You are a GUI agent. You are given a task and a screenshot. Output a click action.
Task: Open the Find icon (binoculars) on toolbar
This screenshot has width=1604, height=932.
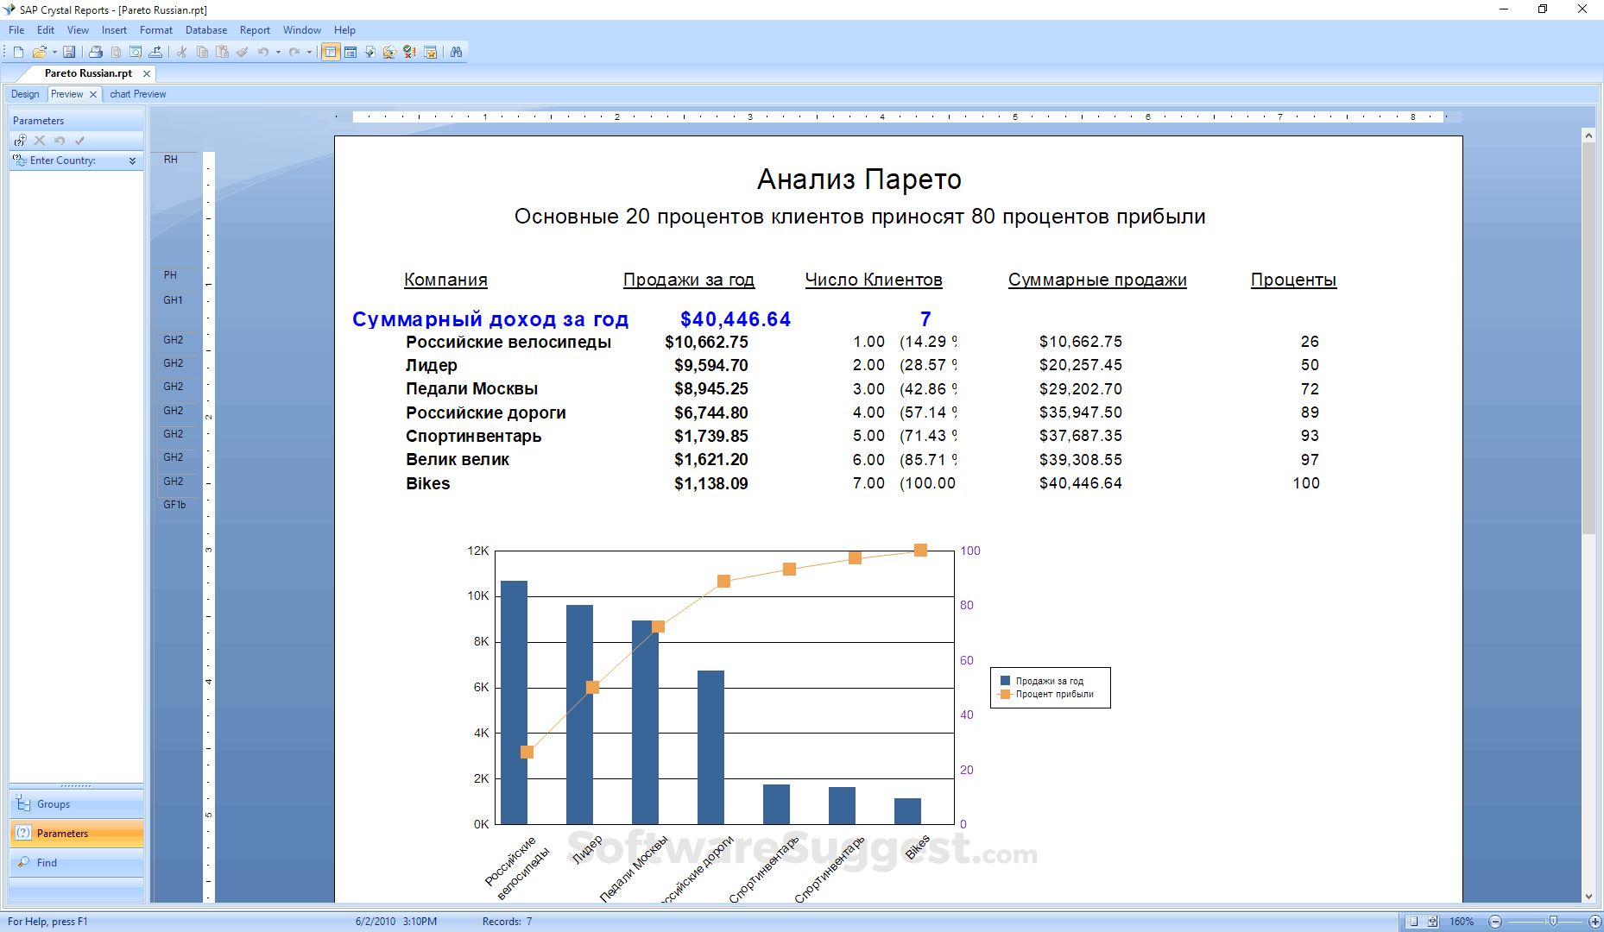pyautogui.click(x=456, y=51)
